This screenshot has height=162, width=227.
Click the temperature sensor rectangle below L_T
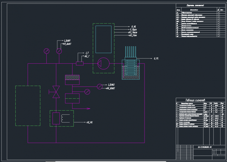click(79, 63)
